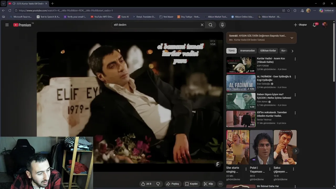Image resolution: width=336 pixels, height=189 pixels.
Task: Clear the search box text with X
Action: (202, 25)
